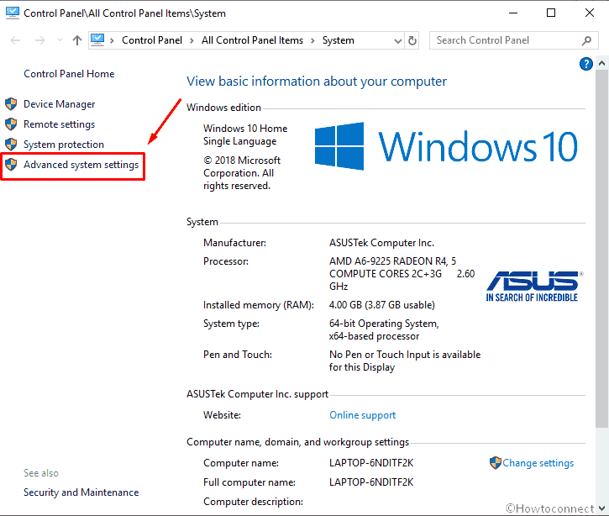
Task: Open Control Panel Home link
Action: pos(69,74)
